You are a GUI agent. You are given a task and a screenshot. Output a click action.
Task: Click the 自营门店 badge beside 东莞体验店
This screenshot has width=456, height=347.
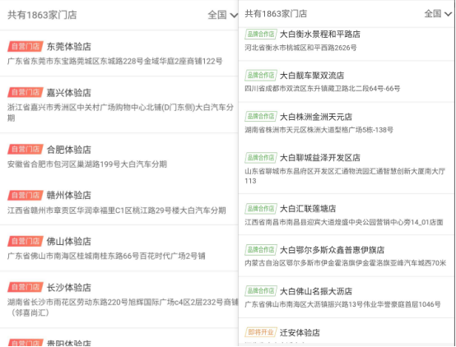[26, 47]
